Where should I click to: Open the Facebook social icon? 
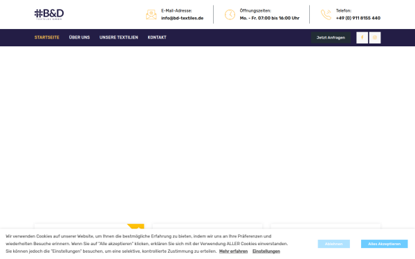pyautogui.click(x=362, y=37)
